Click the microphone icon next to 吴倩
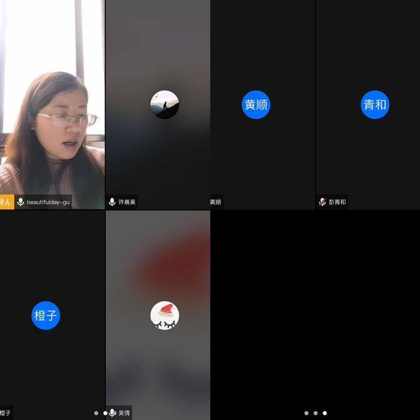This screenshot has width=420, height=420. pyautogui.click(x=112, y=413)
